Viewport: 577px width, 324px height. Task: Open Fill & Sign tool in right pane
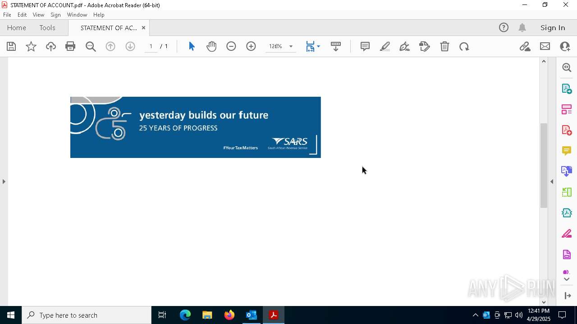pos(567,234)
